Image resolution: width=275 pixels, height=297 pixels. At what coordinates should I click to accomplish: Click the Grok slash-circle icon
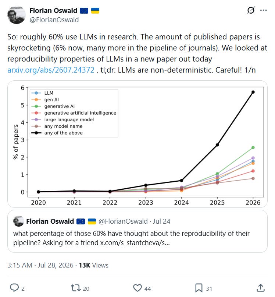(x=251, y=10)
